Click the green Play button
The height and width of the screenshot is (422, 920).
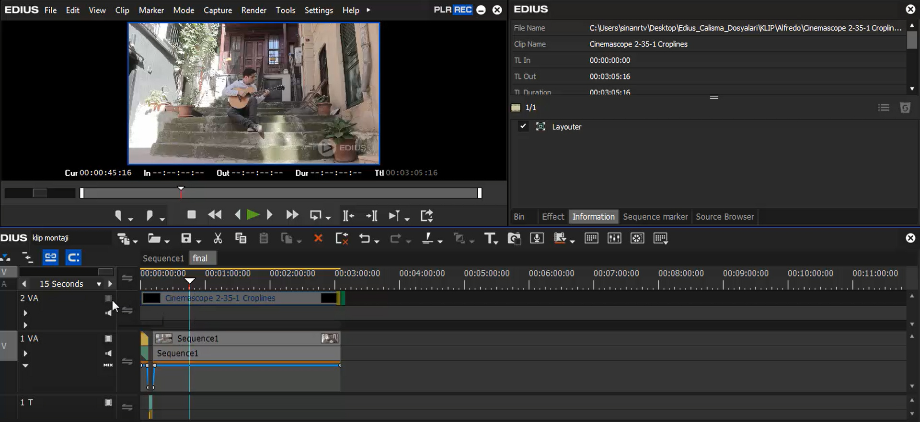[x=253, y=215]
